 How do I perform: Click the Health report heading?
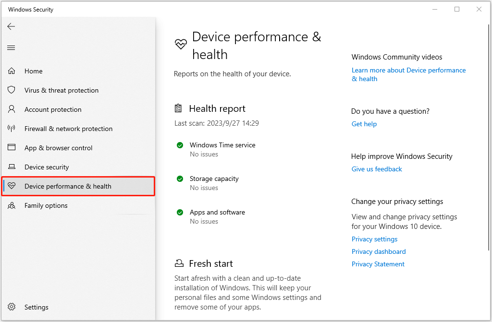(217, 108)
